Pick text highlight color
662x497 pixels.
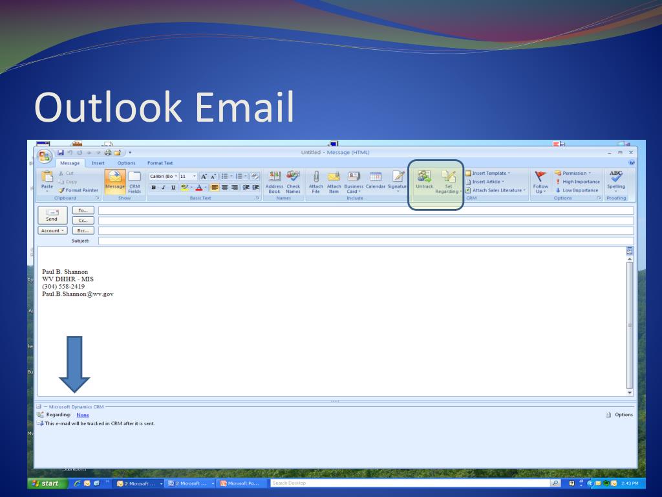click(x=184, y=187)
